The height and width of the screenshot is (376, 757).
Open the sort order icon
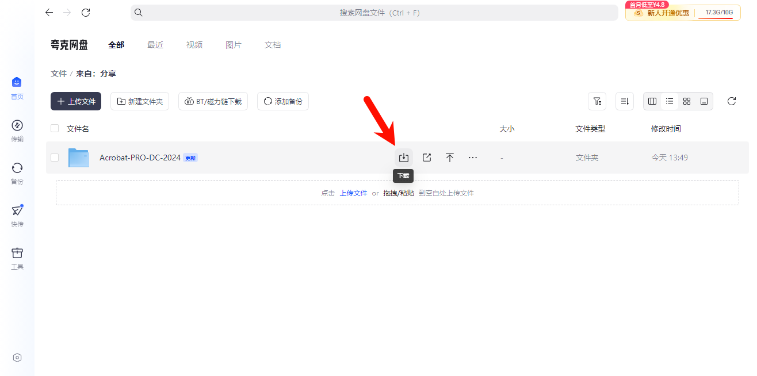tap(625, 101)
